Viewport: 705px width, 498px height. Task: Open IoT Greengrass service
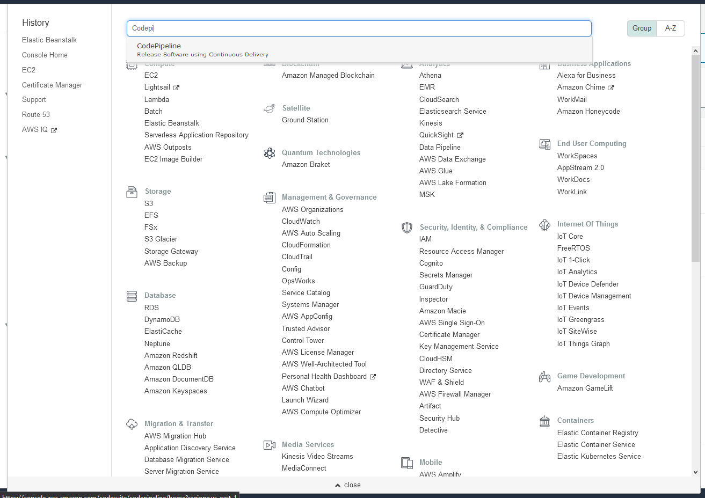point(581,320)
